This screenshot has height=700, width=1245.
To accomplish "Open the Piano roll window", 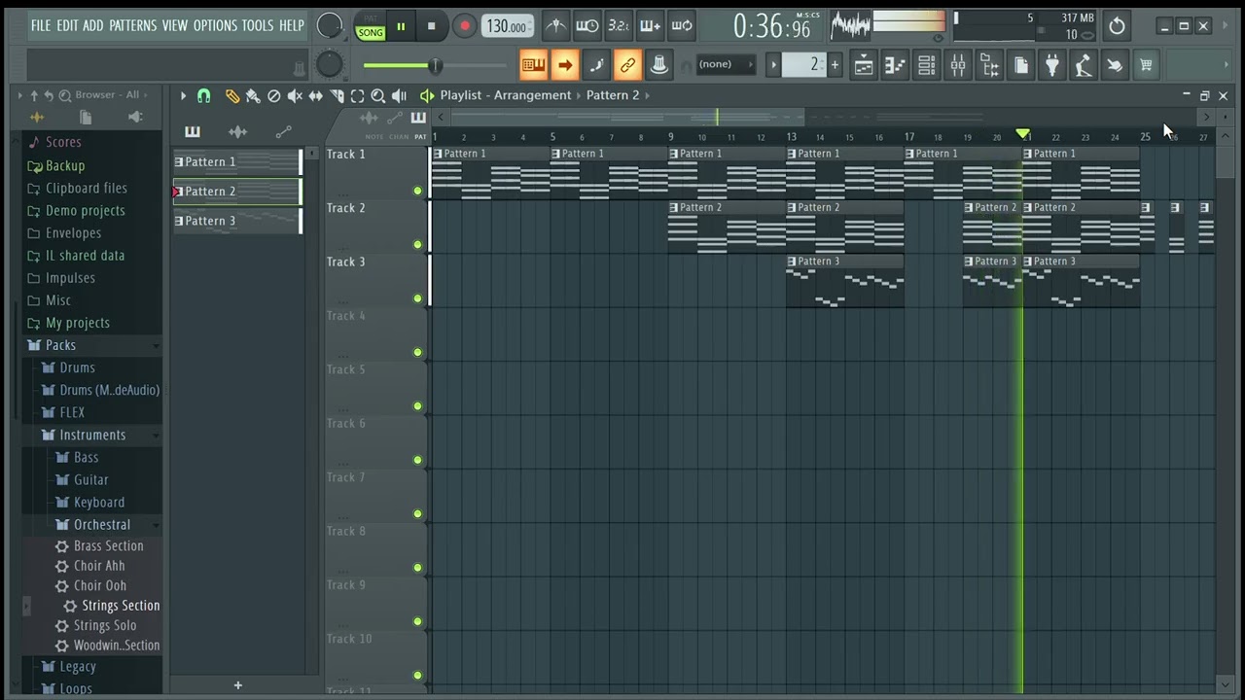I will point(895,65).
